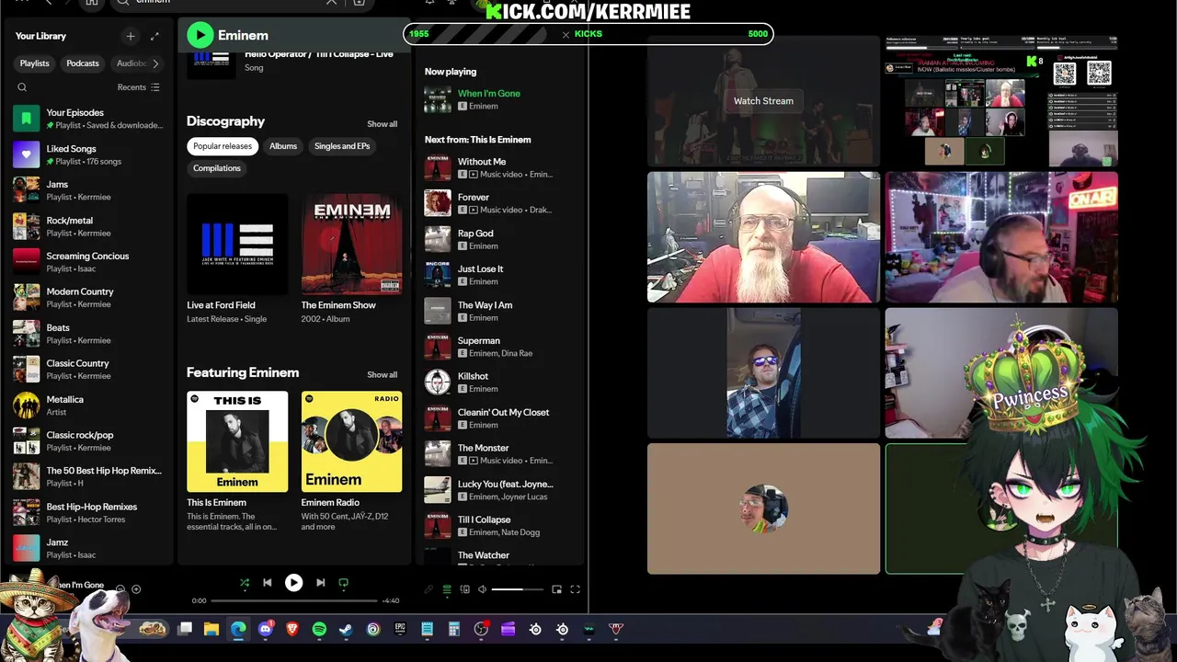Open the Screaming Concious playlist
The height and width of the screenshot is (662, 1177).
pos(89,262)
